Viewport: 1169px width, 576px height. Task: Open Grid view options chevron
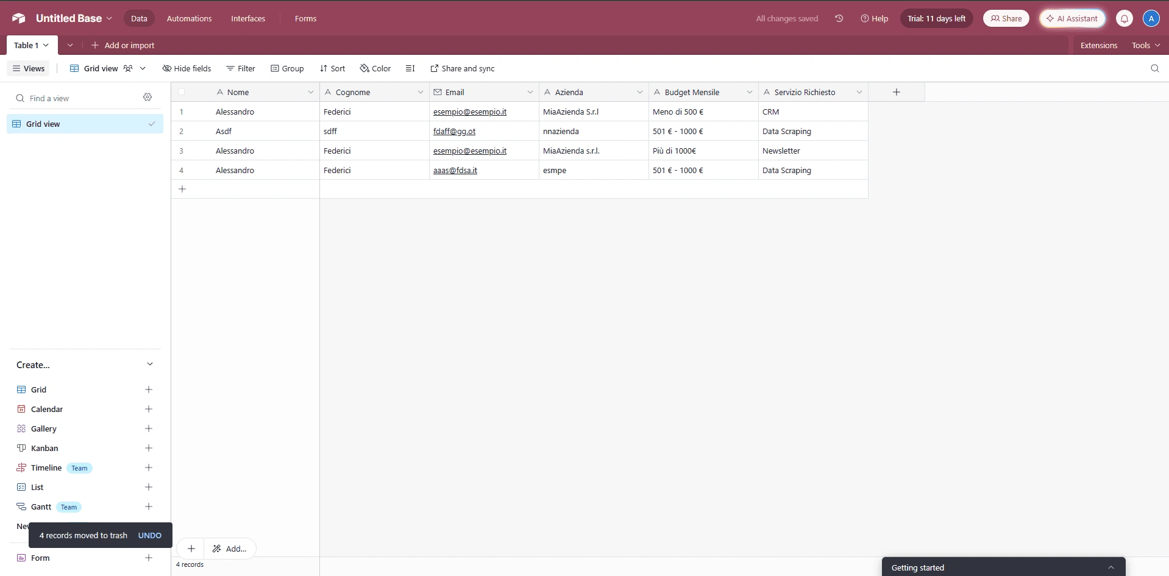click(x=143, y=68)
